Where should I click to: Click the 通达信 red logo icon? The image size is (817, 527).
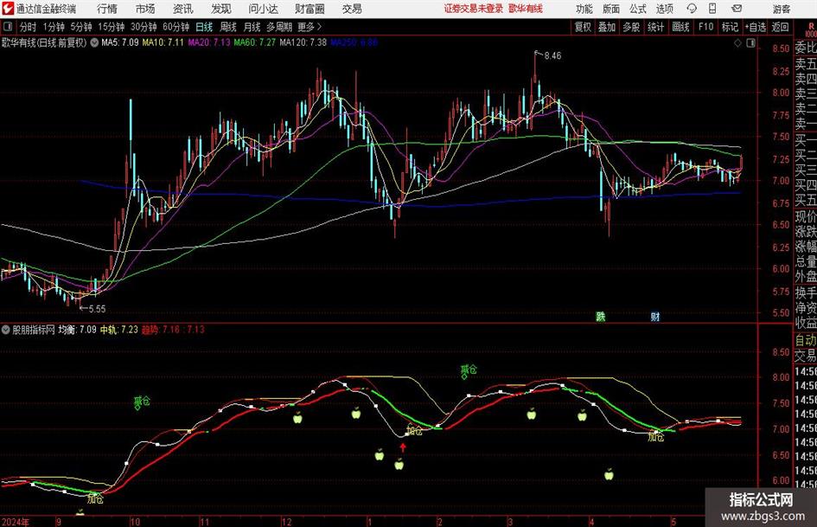pyautogui.click(x=7, y=9)
